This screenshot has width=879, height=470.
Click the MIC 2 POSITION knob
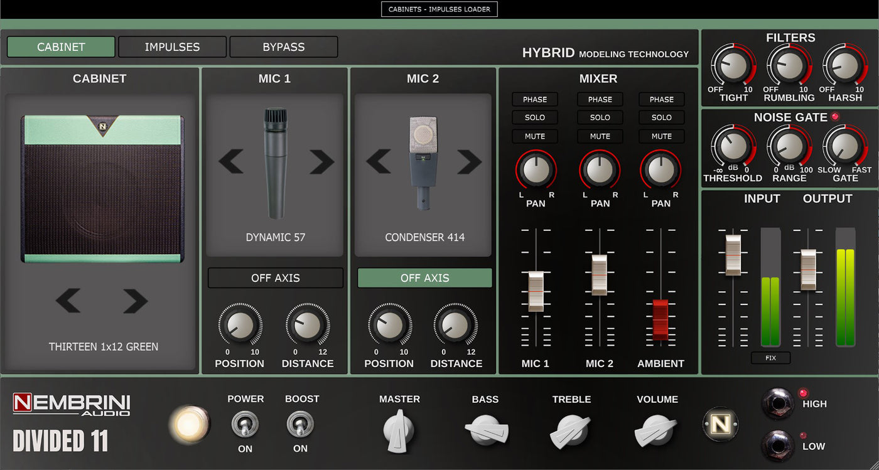(x=389, y=325)
